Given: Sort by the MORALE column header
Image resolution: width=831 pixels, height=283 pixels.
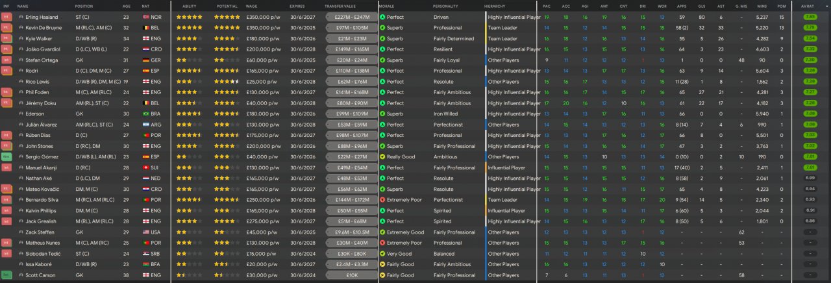Looking at the screenshot, I should pos(387,6).
